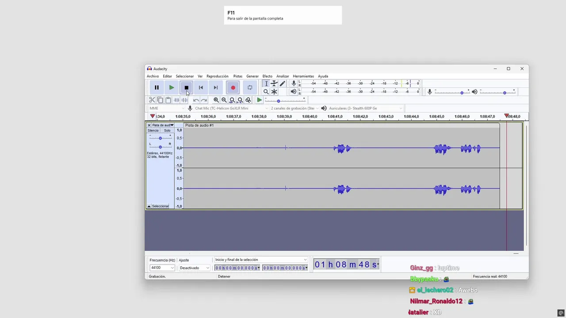Open the MME audio host dropdown

pyautogui.click(x=167, y=108)
